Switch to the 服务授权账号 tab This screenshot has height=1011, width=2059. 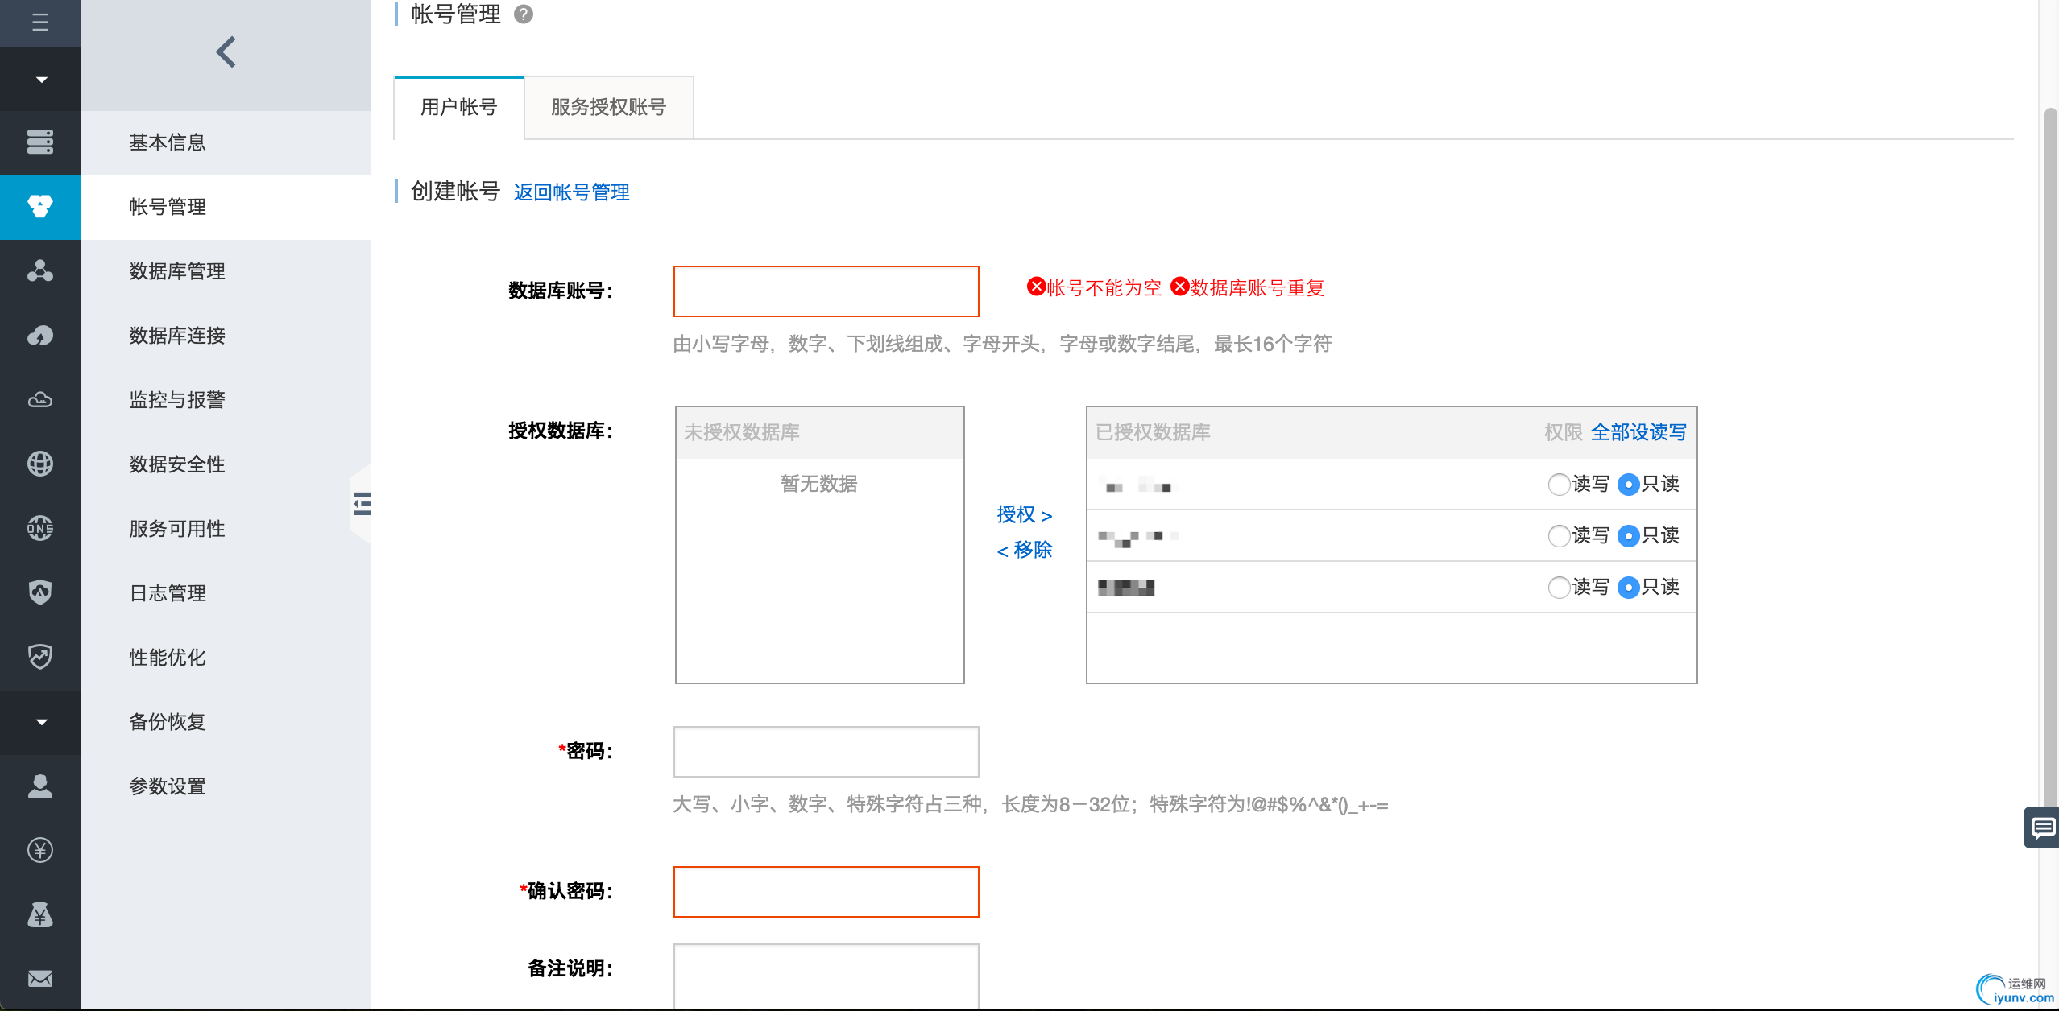(x=608, y=107)
